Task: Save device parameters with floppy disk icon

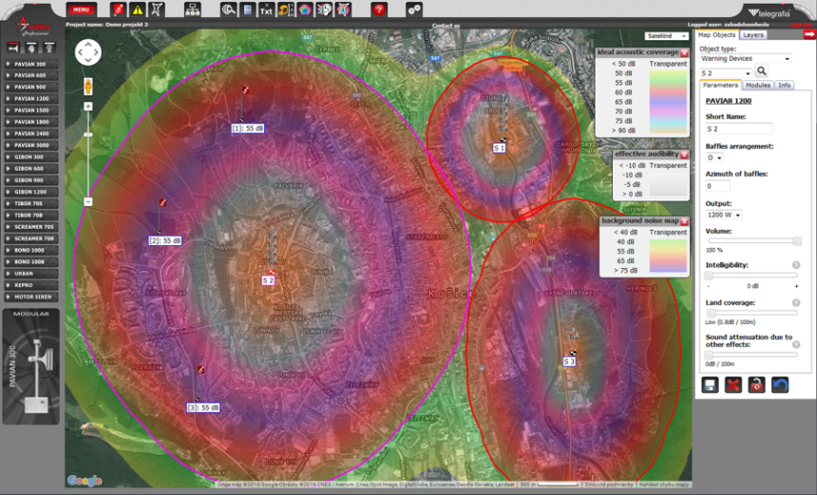Action: [710, 385]
